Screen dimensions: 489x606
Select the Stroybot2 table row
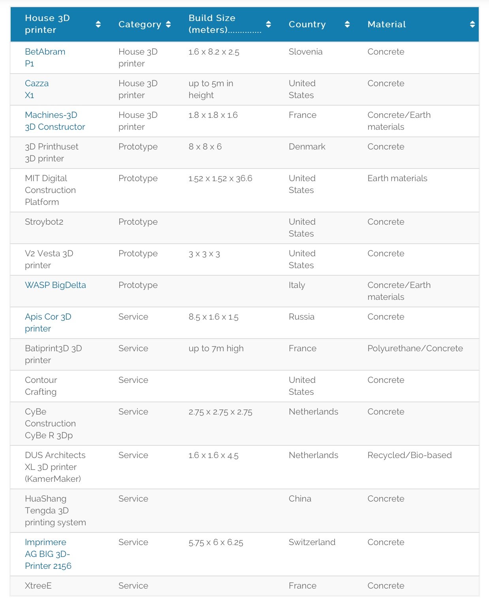pos(244,228)
